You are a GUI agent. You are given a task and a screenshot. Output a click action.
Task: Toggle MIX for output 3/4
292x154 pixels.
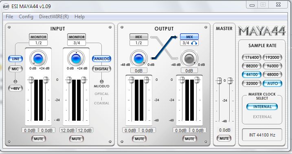pos(189,37)
